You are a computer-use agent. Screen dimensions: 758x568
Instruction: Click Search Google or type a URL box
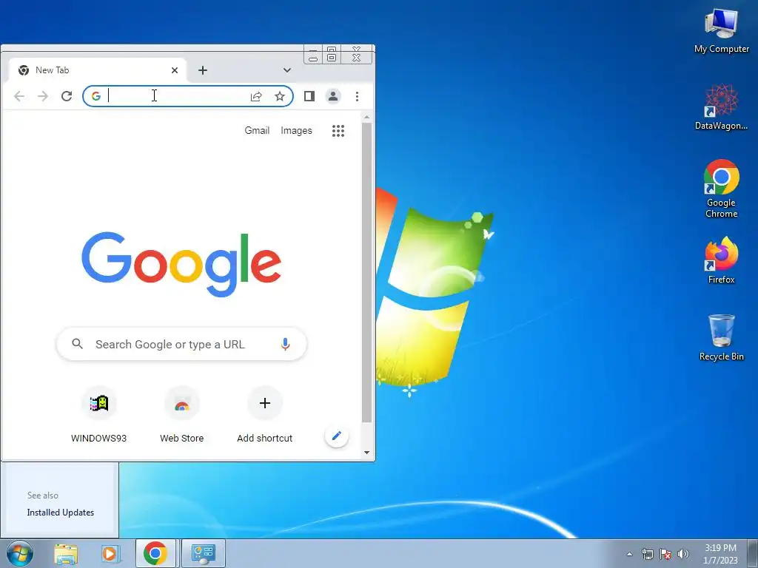tap(182, 344)
